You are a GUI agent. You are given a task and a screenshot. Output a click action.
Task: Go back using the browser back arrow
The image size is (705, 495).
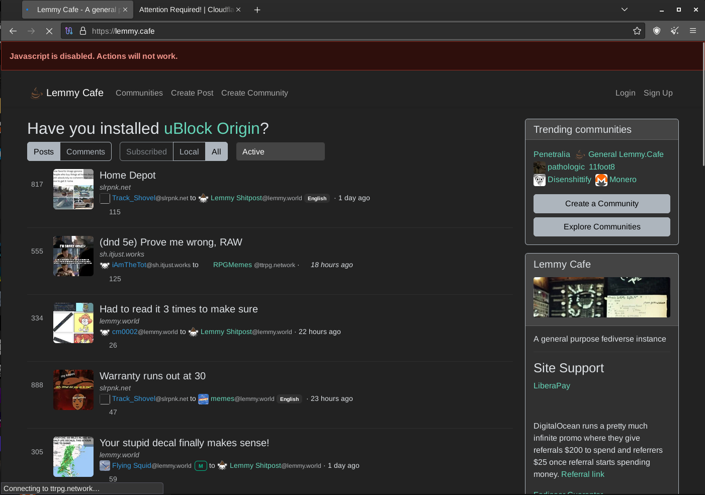(x=13, y=31)
